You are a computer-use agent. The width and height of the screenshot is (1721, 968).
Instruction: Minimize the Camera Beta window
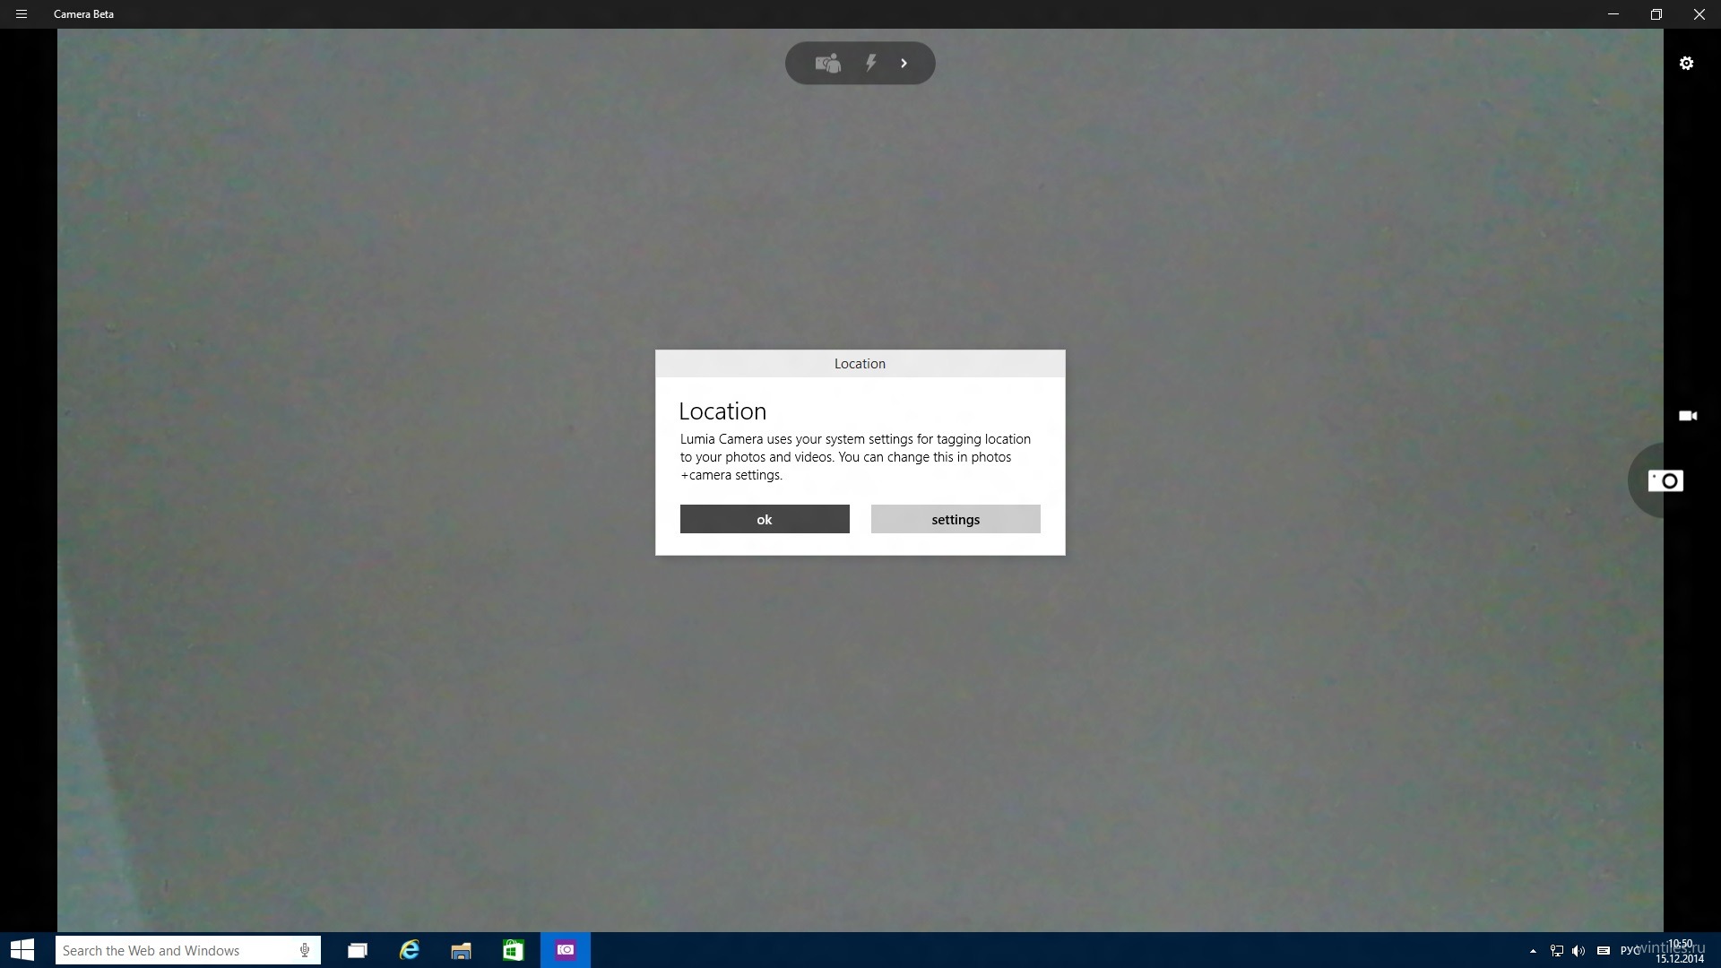[x=1613, y=14]
